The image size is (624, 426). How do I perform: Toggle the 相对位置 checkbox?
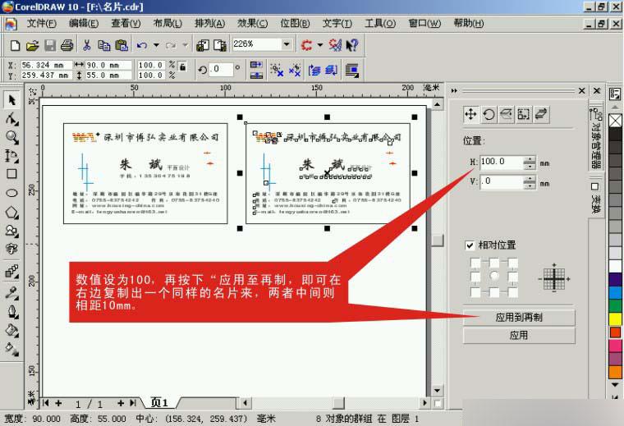[x=470, y=245]
